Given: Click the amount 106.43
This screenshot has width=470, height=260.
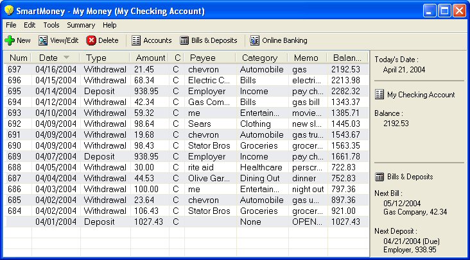Looking at the screenshot, I should 146,211.
